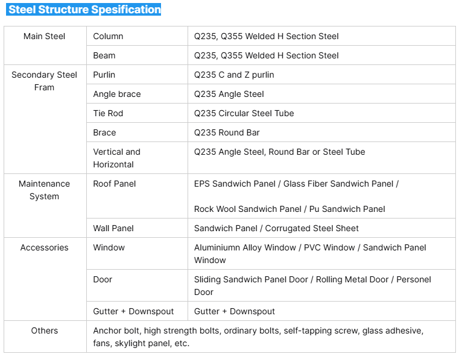Viewport: 468px width, 357px height.
Task: Select the 'Column' cell
Action: 108,36
